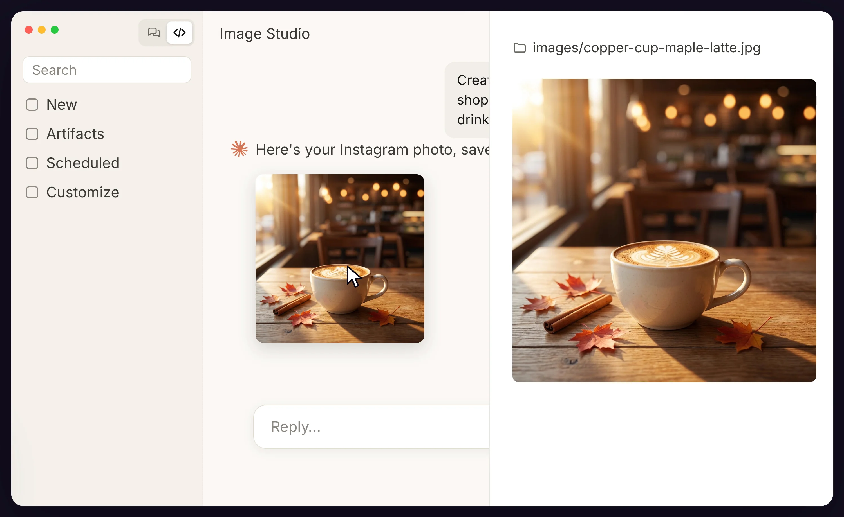
Task: Minimize the window with the yellow button
Action: (x=42, y=30)
